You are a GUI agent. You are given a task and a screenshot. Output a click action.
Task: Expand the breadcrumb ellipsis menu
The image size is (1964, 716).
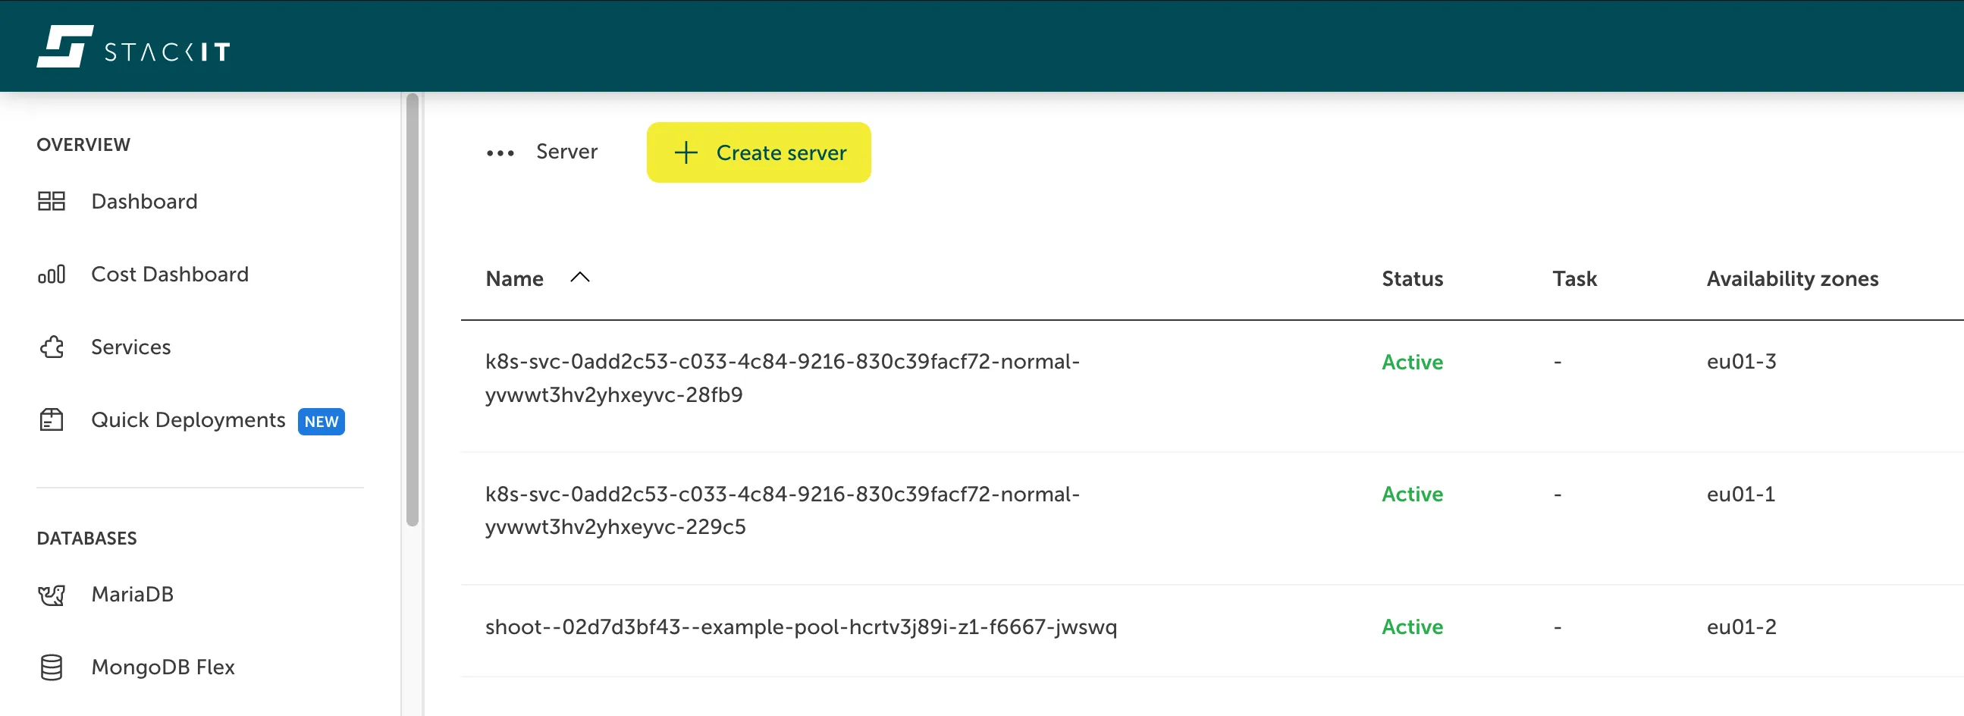pos(500,153)
